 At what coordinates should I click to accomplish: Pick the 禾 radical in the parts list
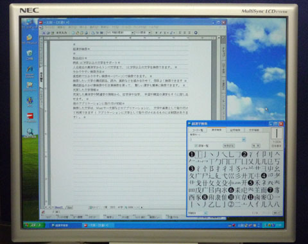(x=257, y=182)
